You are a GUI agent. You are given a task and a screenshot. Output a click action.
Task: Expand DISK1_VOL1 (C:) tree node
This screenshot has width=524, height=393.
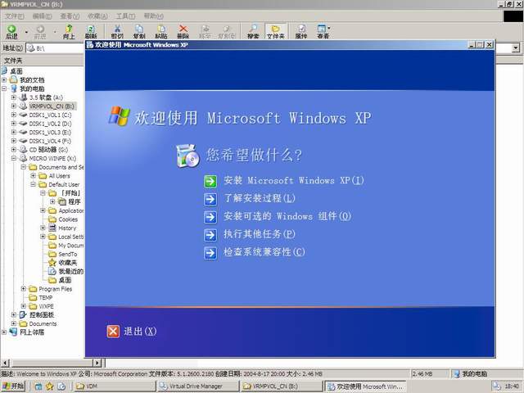(14, 115)
